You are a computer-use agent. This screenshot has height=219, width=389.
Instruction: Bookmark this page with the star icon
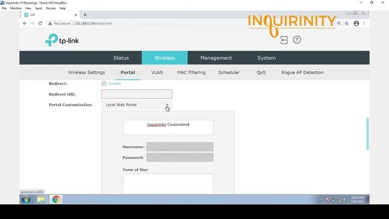coord(346,23)
